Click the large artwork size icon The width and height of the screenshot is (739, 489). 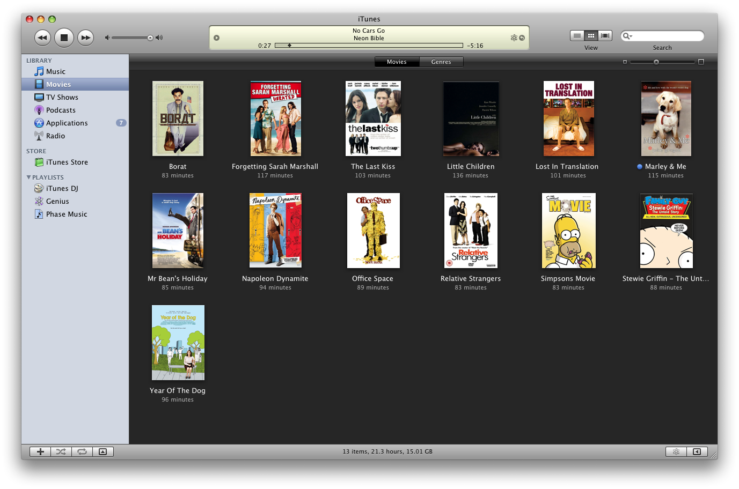[x=701, y=62]
